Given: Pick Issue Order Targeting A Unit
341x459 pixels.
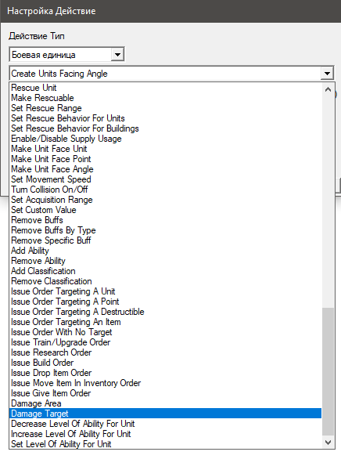Looking at the screenshot, I should tap(165, 291).
